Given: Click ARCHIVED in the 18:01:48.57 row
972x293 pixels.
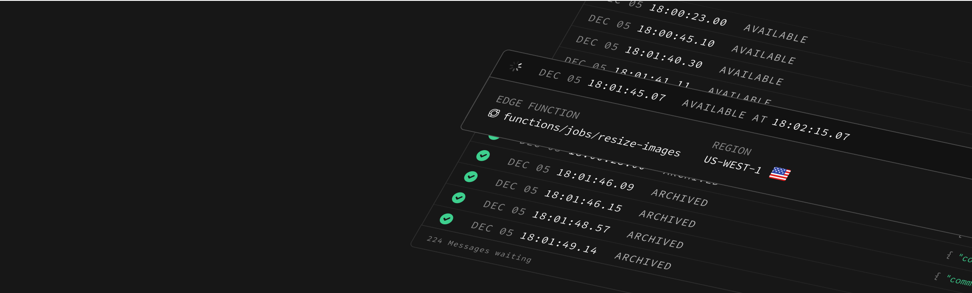Looking at the screenshot, I should click(655, 240).
